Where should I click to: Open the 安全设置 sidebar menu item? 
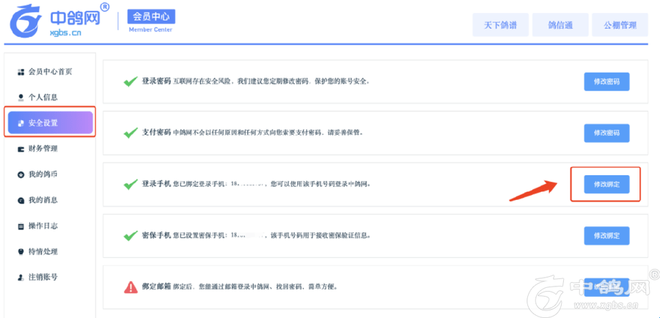(50, 122)
